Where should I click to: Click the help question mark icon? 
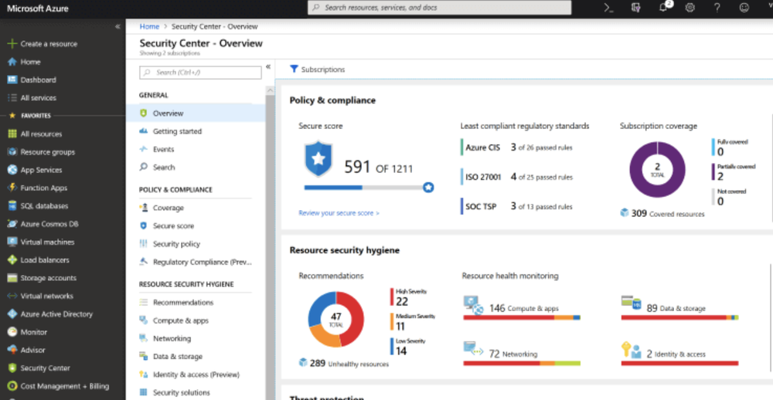point(717,8)
